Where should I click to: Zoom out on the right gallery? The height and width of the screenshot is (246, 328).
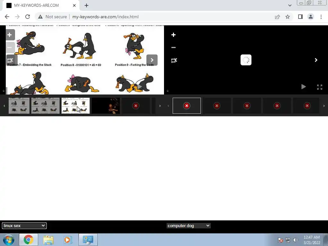[x=173, y=47]
